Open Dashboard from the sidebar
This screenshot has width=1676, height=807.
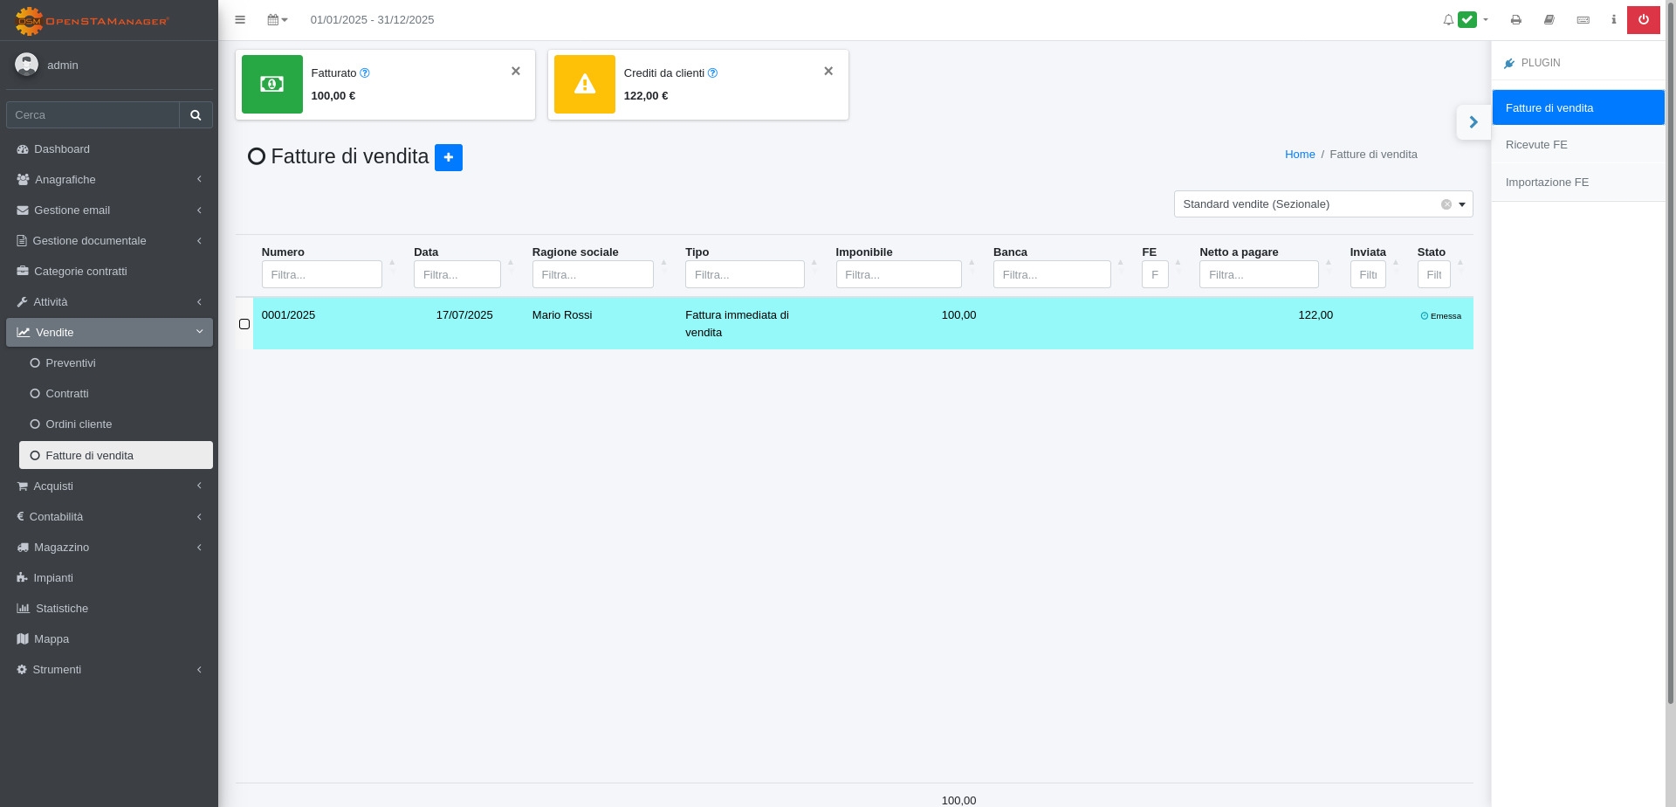[61, 149]
